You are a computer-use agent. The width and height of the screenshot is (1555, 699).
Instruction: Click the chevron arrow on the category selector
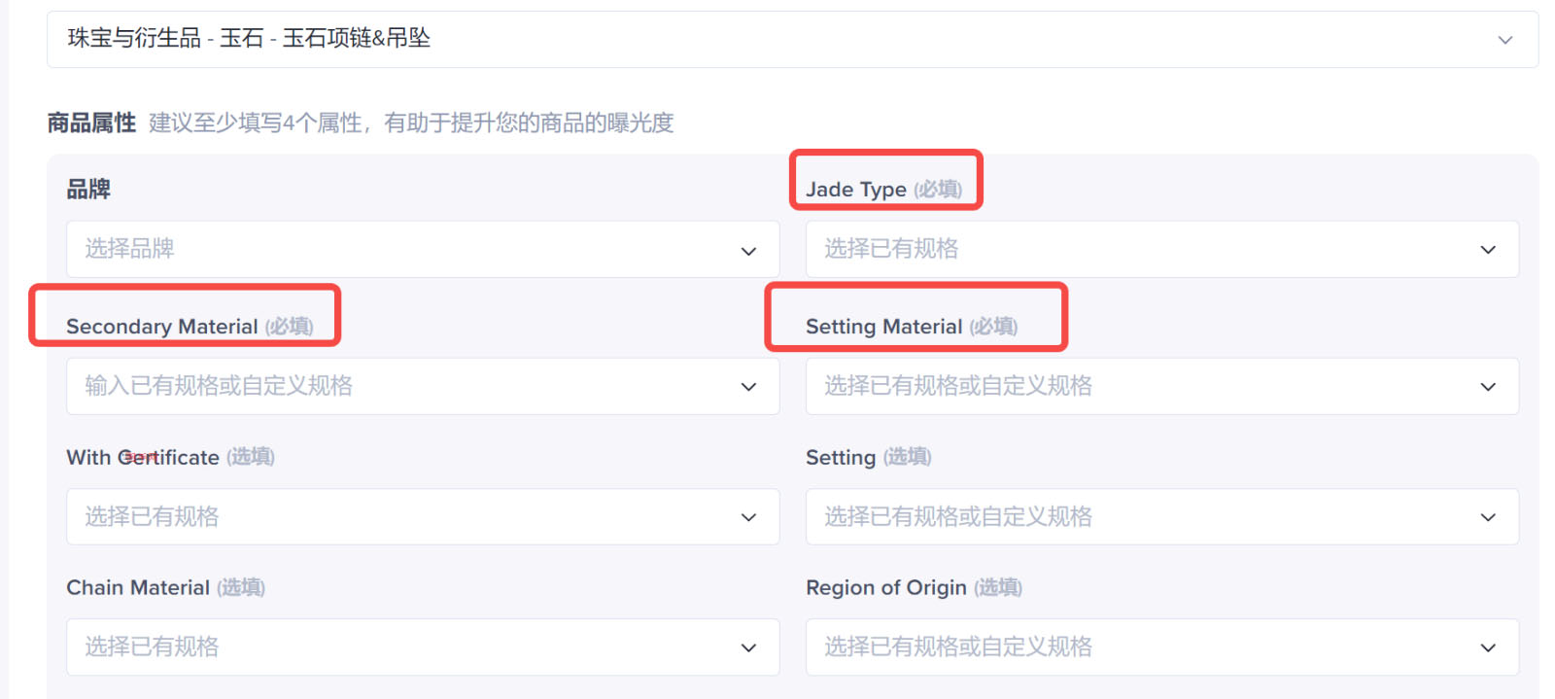(x=1504, y=40)
